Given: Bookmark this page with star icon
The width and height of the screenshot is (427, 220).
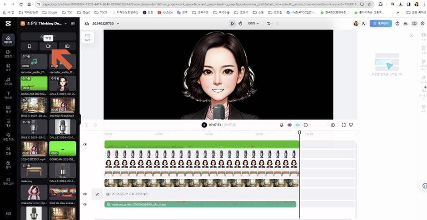Looking at the screenshot, I should click(369, 5).
